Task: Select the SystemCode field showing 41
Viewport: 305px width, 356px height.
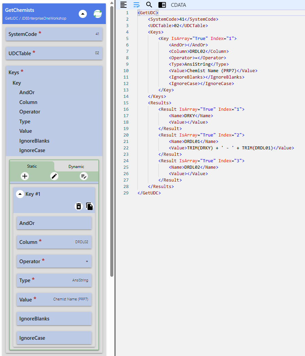Action: (x=54, y=34)
